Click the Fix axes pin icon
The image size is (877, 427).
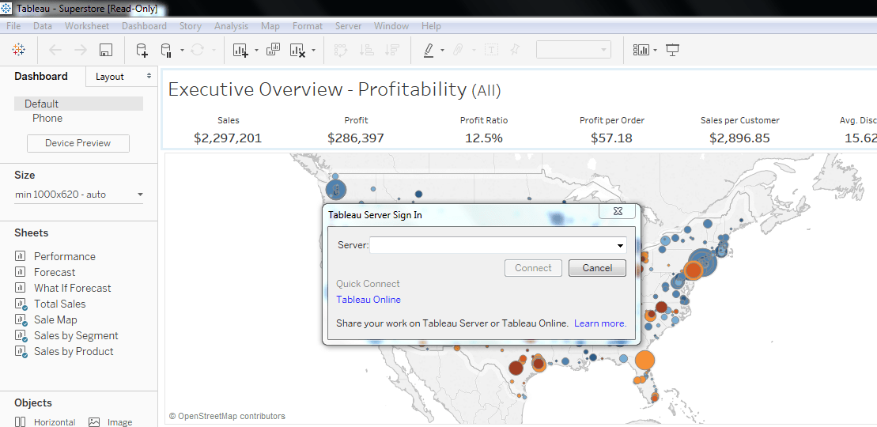click(515, 51)
